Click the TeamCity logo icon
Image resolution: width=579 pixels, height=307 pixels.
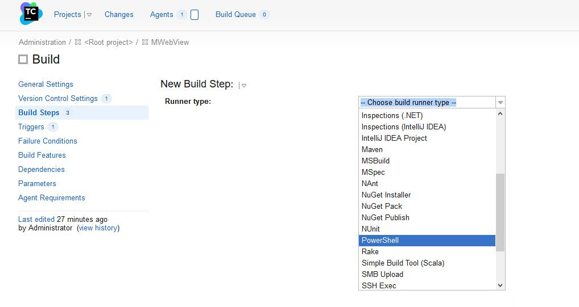(31, 14)
